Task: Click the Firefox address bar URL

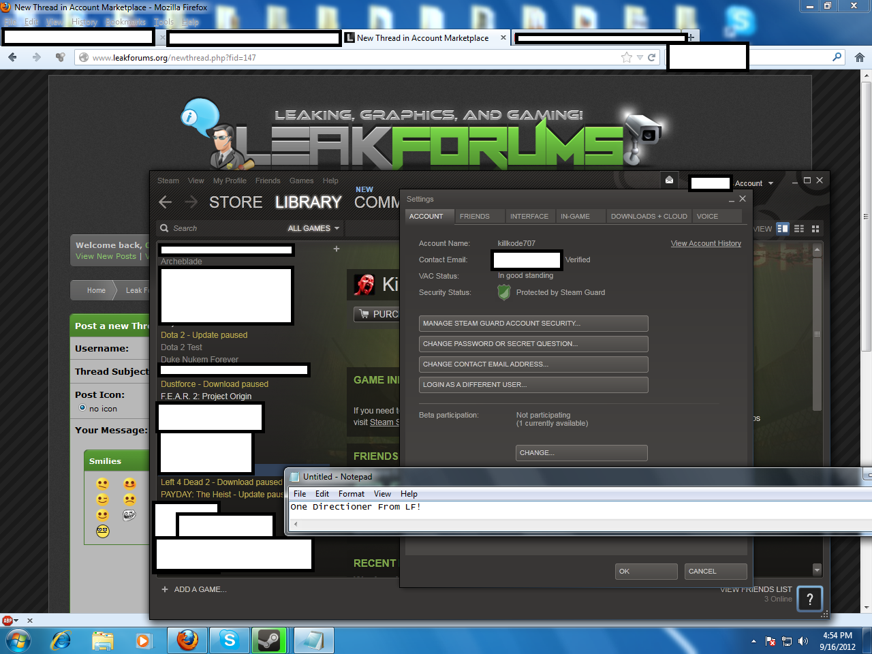Action: pyautogui.click(x=174, y=58)
